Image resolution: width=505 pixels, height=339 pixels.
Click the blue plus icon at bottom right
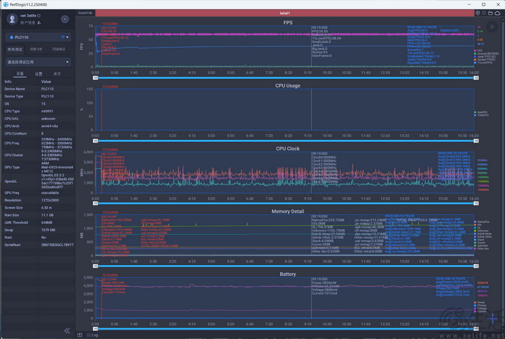click(x=492, y=319)
